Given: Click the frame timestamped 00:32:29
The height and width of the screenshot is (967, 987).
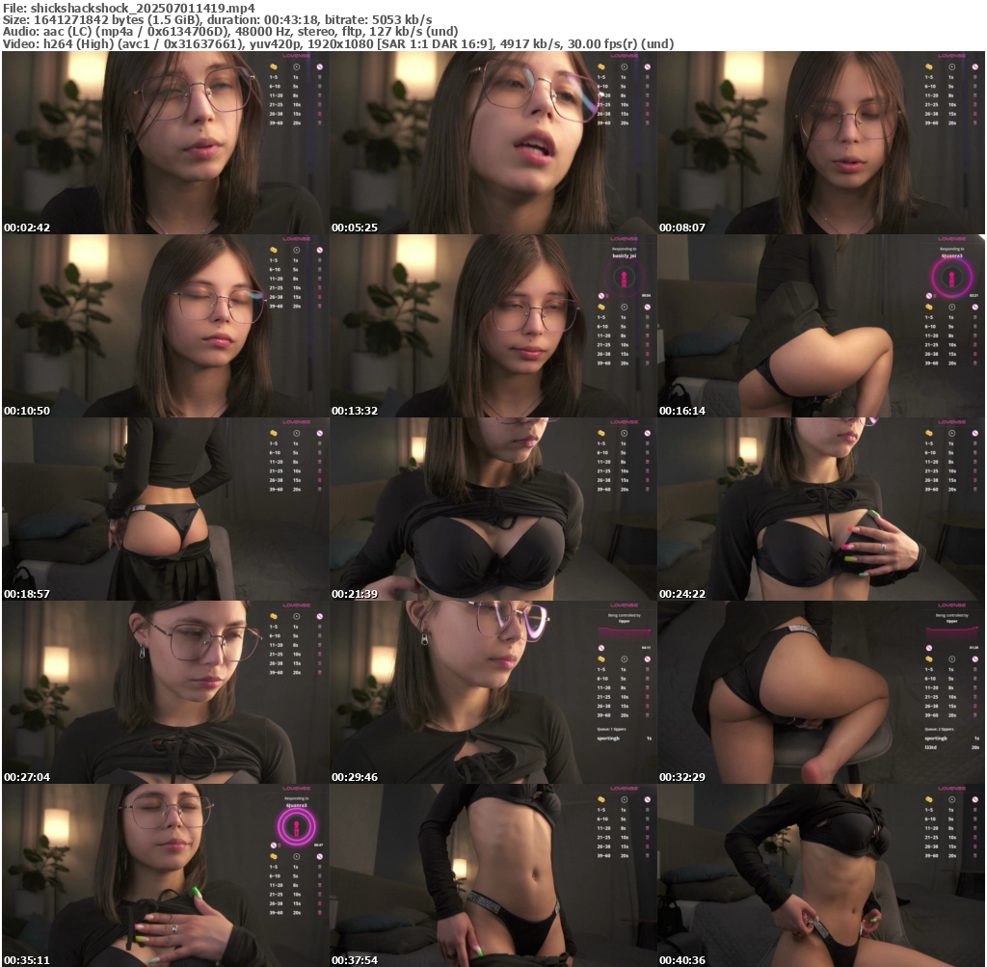Looking at the screenshot, I should click(x=821, y=692).
